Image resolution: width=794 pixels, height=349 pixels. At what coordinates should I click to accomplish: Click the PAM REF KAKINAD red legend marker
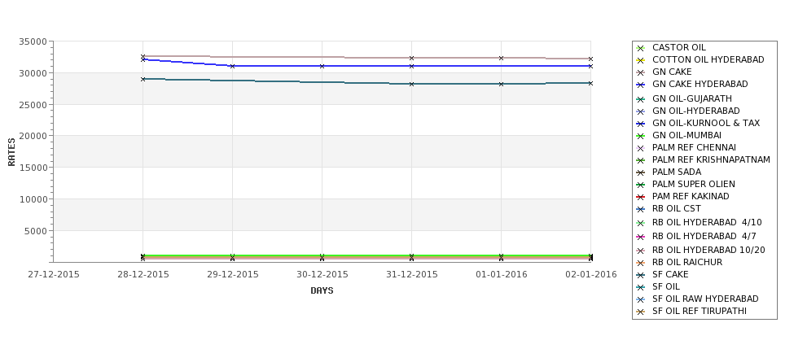pyautogui.click(x=641, y=197)
